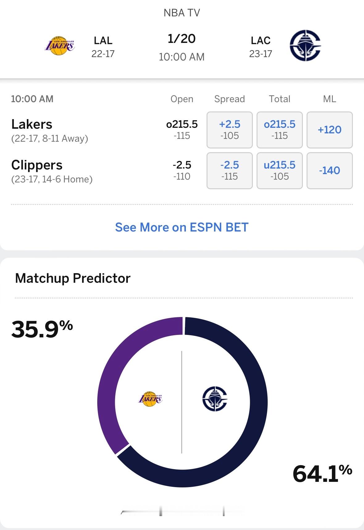Pick Clippers -140 moneyline
Viewport: 364px width, 530px height.
[330, 170]
